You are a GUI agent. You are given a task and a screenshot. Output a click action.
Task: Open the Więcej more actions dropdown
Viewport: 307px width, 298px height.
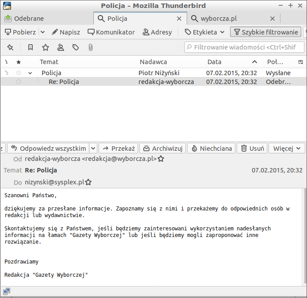coord(287,149)
